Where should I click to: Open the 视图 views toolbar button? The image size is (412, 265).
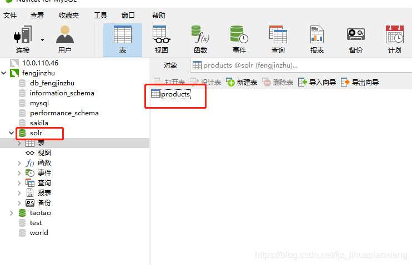(x=162, y=39)
